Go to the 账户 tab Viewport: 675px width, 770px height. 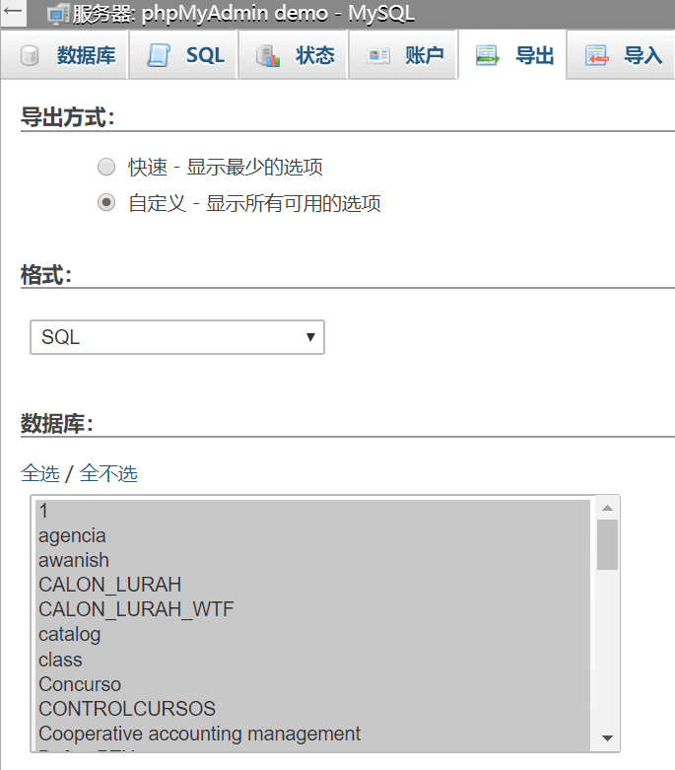[x=403, y=54]
